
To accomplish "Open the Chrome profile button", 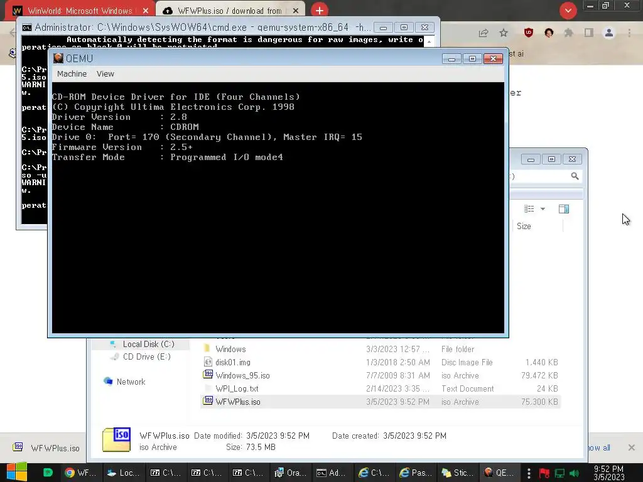I will coord(609,33).
